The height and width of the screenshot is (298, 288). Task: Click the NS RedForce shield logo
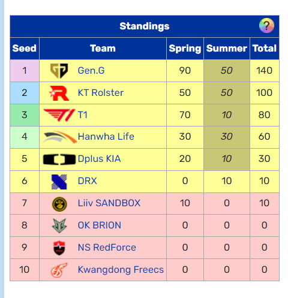[x=59, y=248]
